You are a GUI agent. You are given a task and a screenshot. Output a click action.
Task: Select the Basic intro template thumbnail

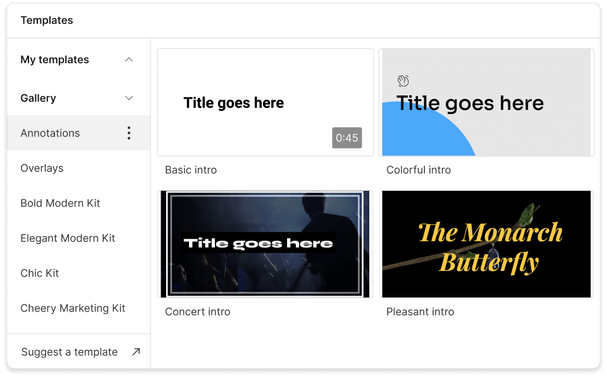click(x=265, y=102)
